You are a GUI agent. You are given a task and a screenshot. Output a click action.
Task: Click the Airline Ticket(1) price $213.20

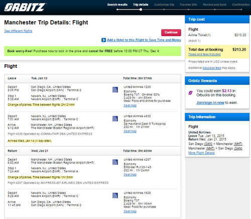click(x=240, y=35)
